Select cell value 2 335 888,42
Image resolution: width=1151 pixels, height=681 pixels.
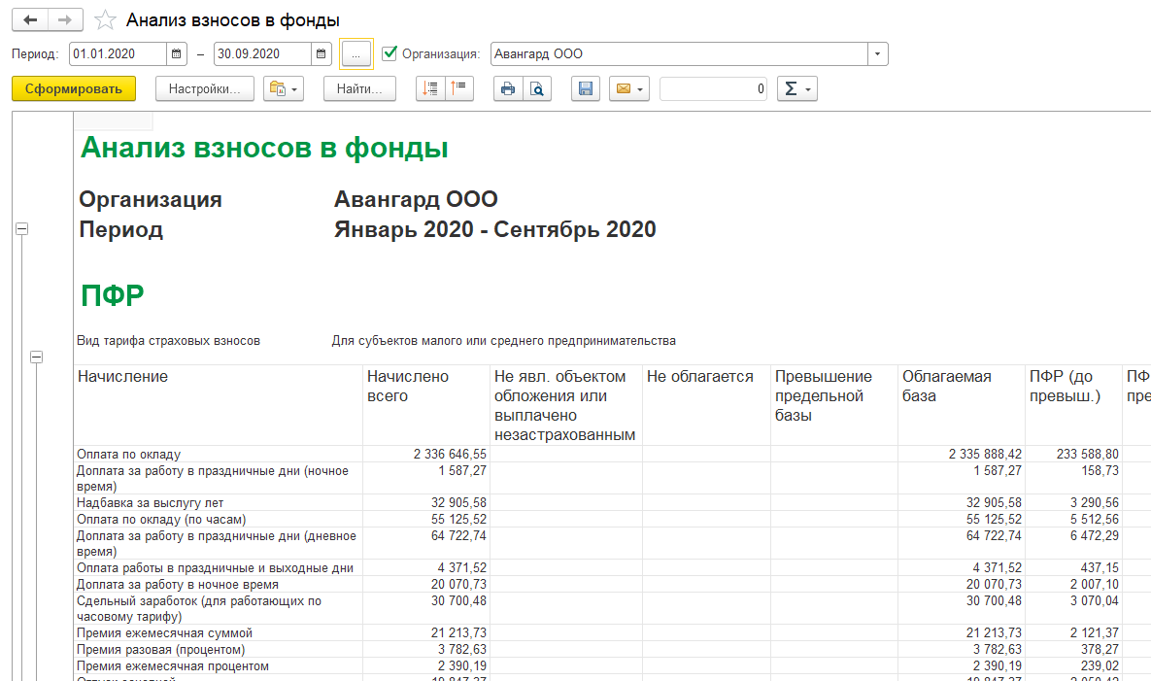pyautogui.click(x=984, y=455)
